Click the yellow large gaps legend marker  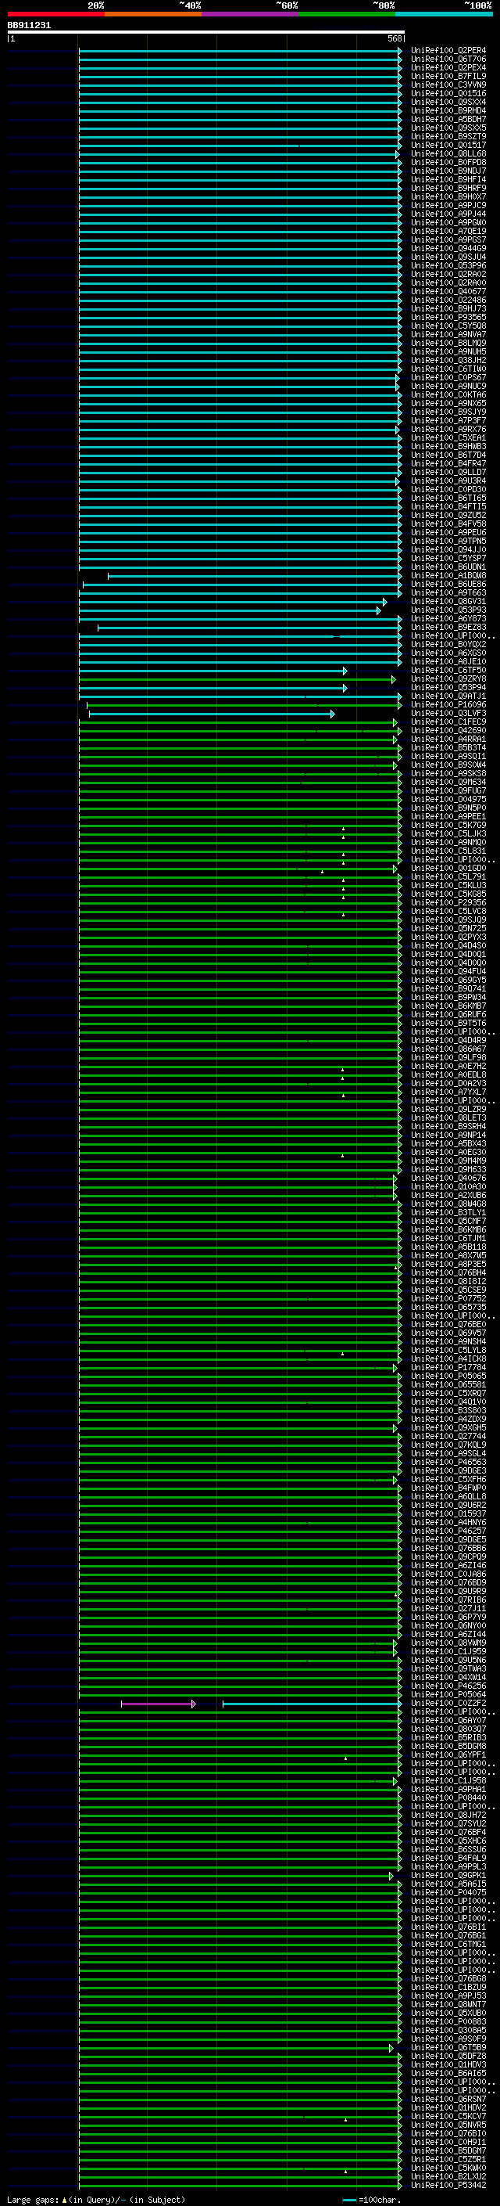64,2199
